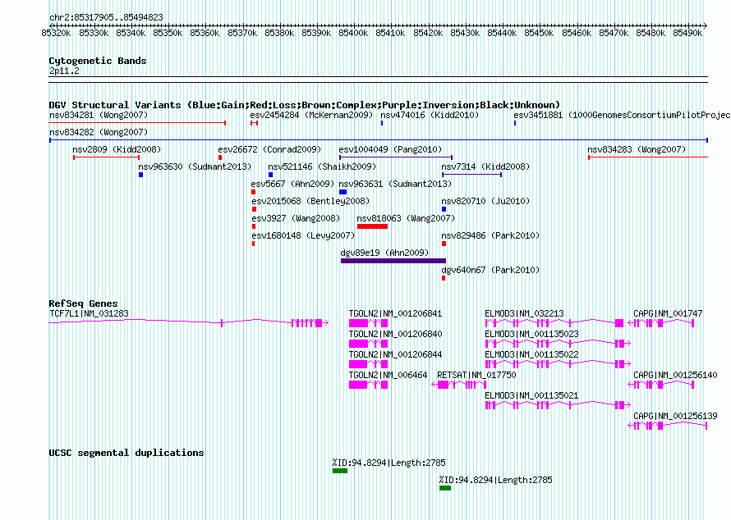The width and height of the screenshot is (731, 520).
Task: Click the esv5667 (Ahn2009) label
Action: pos(292,184)
